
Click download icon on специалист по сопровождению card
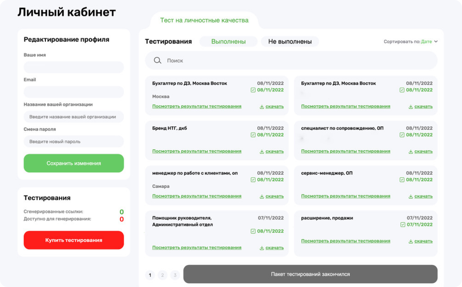point(411,151)
